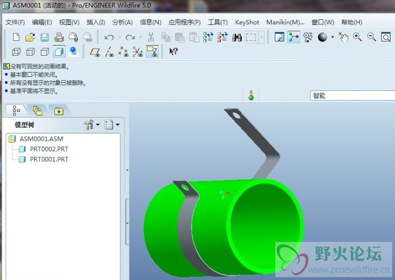Open the 应用程序(P) menu
395x280 pixels.
click(x=184, y=22)
